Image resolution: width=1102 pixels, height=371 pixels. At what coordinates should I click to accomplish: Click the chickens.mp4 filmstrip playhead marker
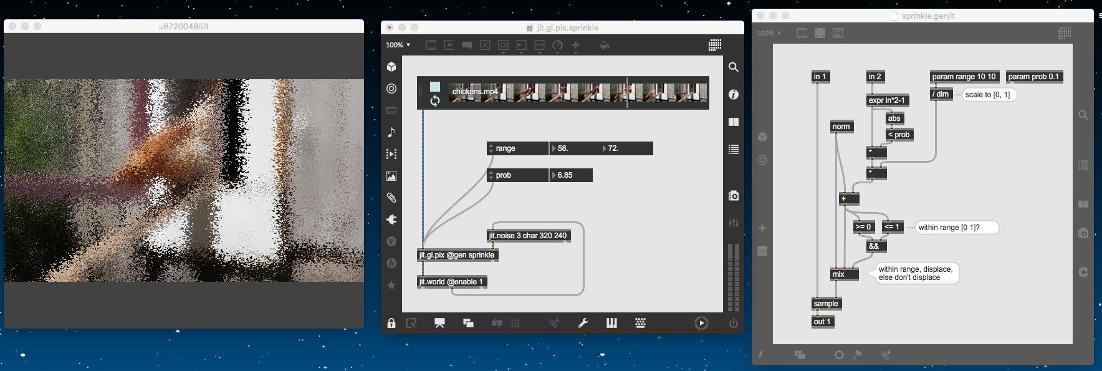click(627, 92)
